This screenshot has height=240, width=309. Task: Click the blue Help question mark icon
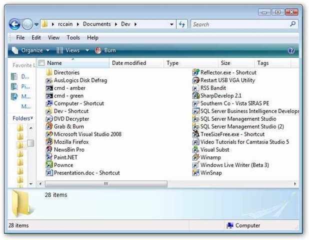[x=291, y=50]
